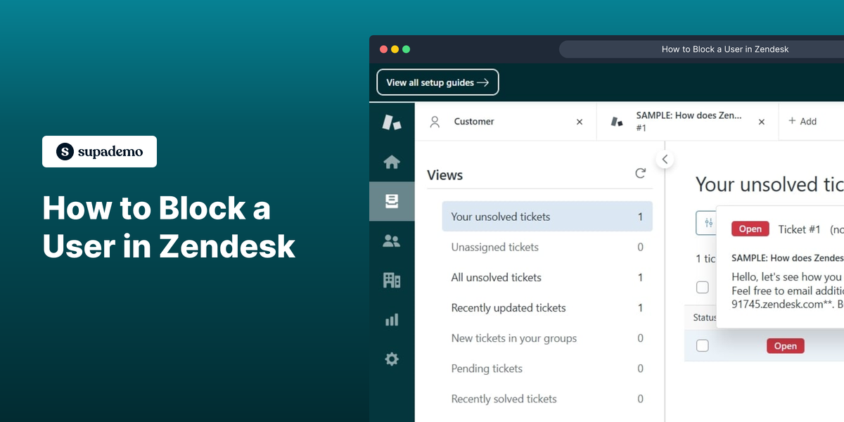The height and width of the screenshot is (422, 844).
Task: Click the Views heading
Action: pyautogui.click(x=445, y=175)
